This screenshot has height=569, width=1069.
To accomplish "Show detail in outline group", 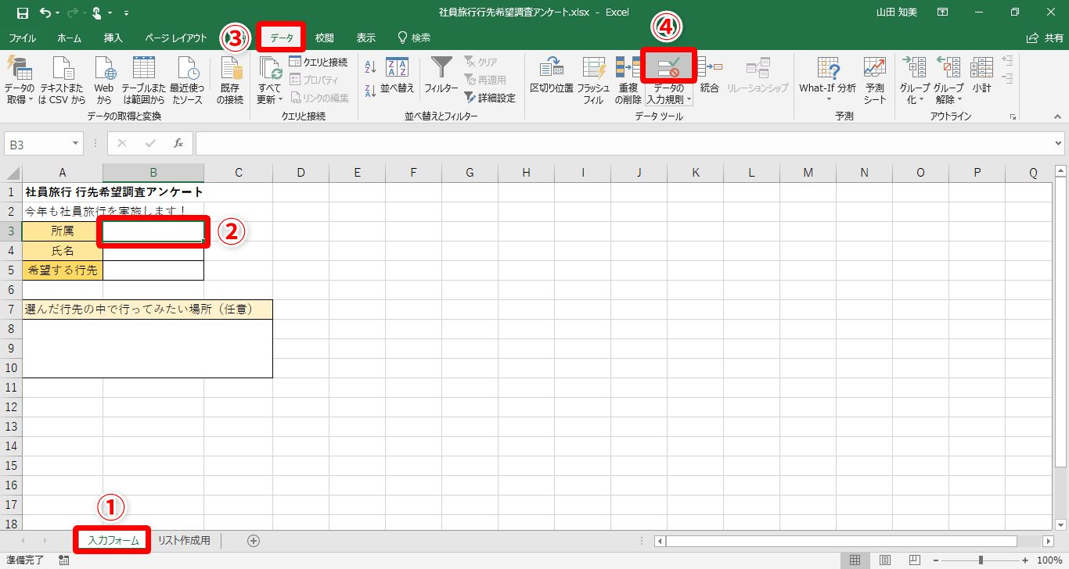I will [x=1008, y=60].
